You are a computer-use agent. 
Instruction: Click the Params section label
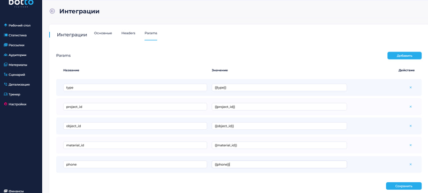click(63, 56)
